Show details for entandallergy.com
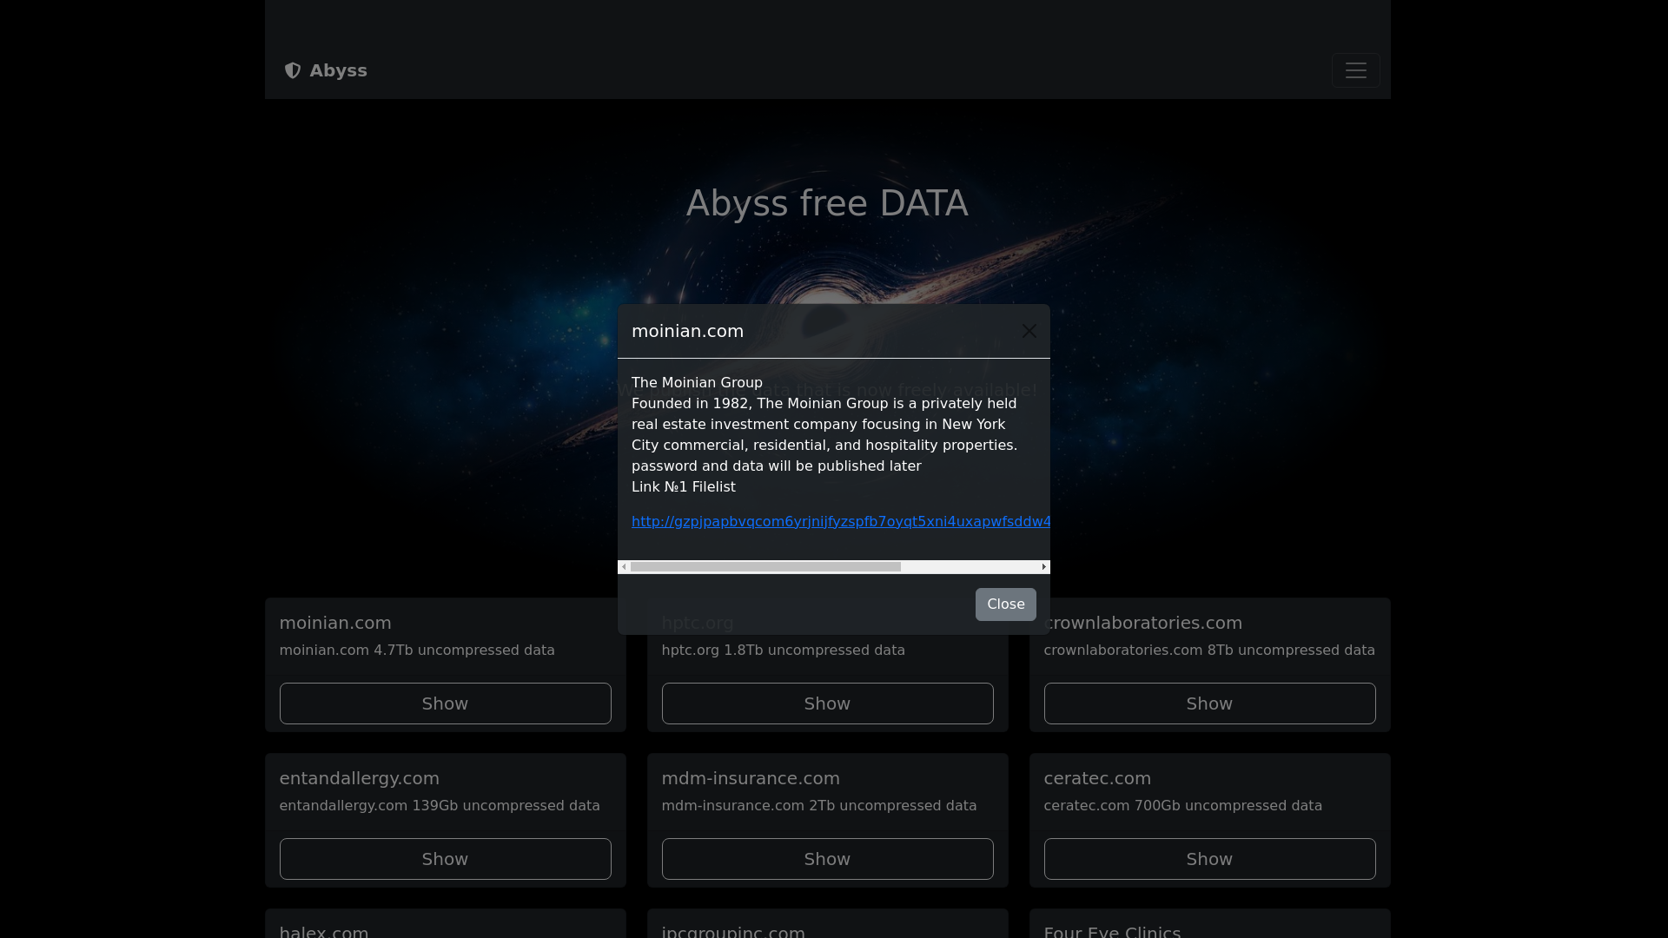The width and height of the screenshot is (1668, 938). pos(445,859)
